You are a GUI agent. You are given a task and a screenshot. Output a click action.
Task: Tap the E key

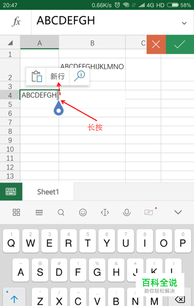49,241
